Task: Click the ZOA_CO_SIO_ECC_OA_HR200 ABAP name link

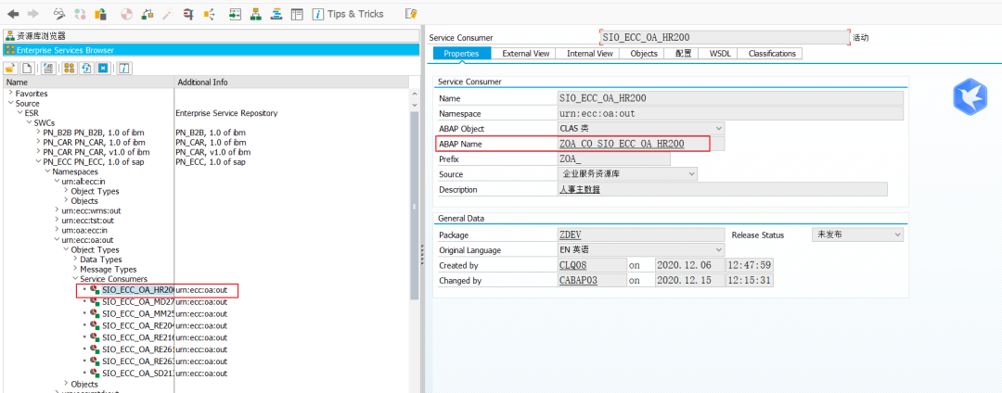Action: tap(622, 145)
